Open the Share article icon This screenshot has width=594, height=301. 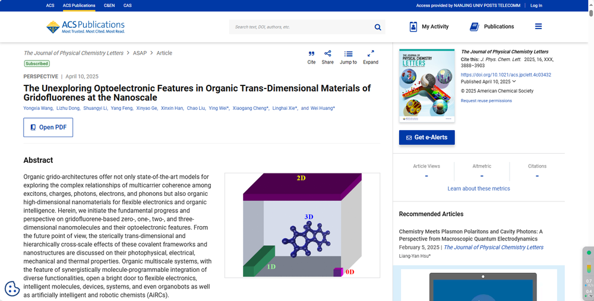327,54
